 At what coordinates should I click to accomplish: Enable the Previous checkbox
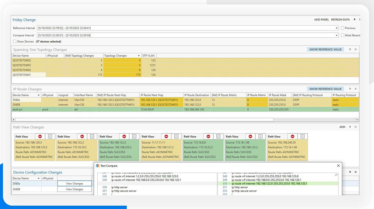click(343, 28)
